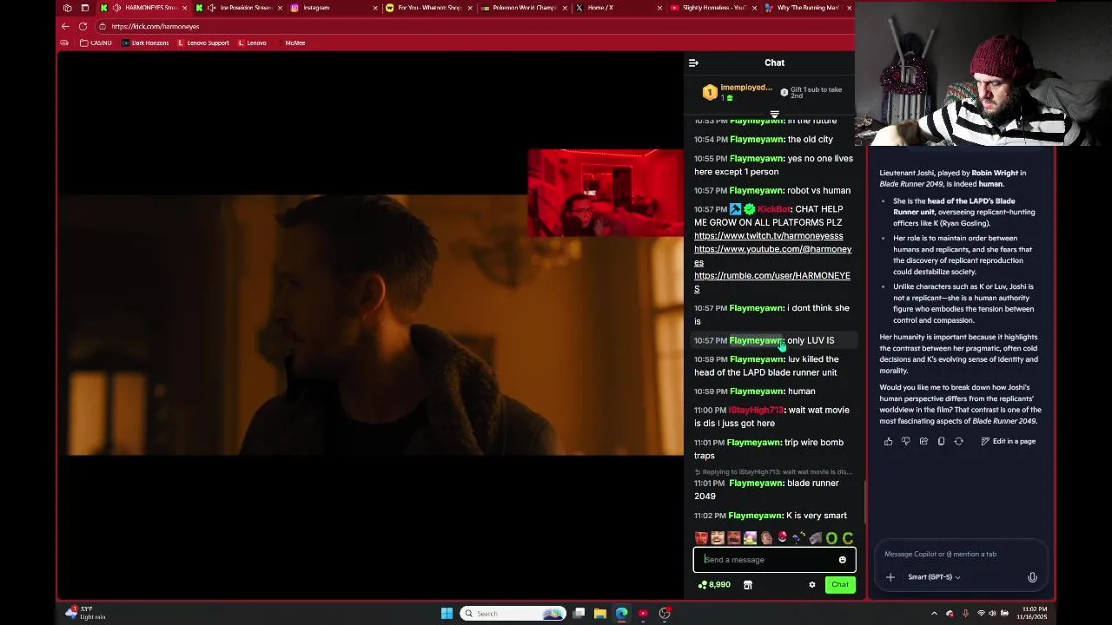Open the CASINO bookmarks folder
This screenshot has width=1112, height=625.
96,43
